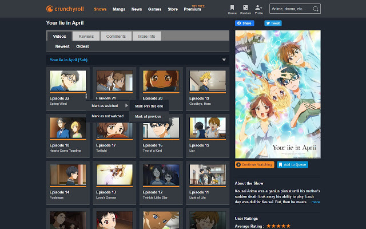Open Manga in the top navigation
366x229 pixels.
point(119,9)
